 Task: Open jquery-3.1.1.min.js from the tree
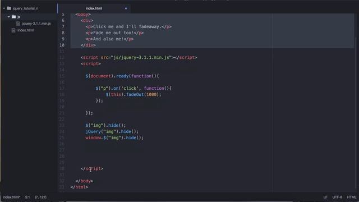click(36, 24)
